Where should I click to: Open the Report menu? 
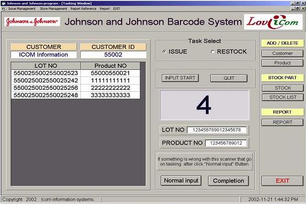[x=105, y=9]
